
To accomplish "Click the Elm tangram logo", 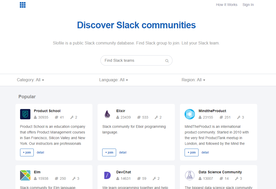I will 25,175.
